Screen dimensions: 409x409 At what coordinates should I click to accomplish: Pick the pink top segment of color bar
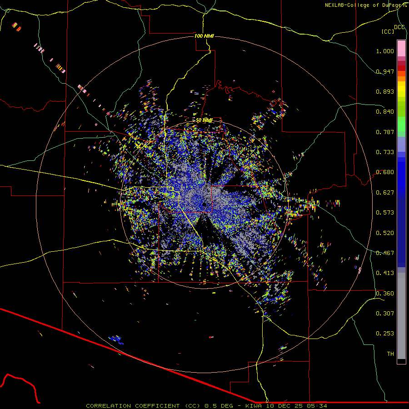click(401, 49)
